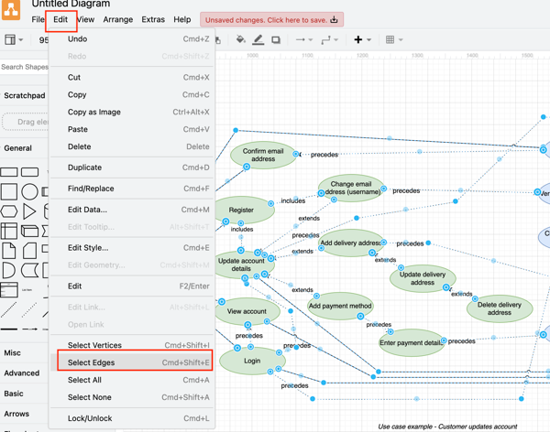Viewport: 550px width, 432px height.
Task: Pick the circle shape in General
Action: (30, 191)
